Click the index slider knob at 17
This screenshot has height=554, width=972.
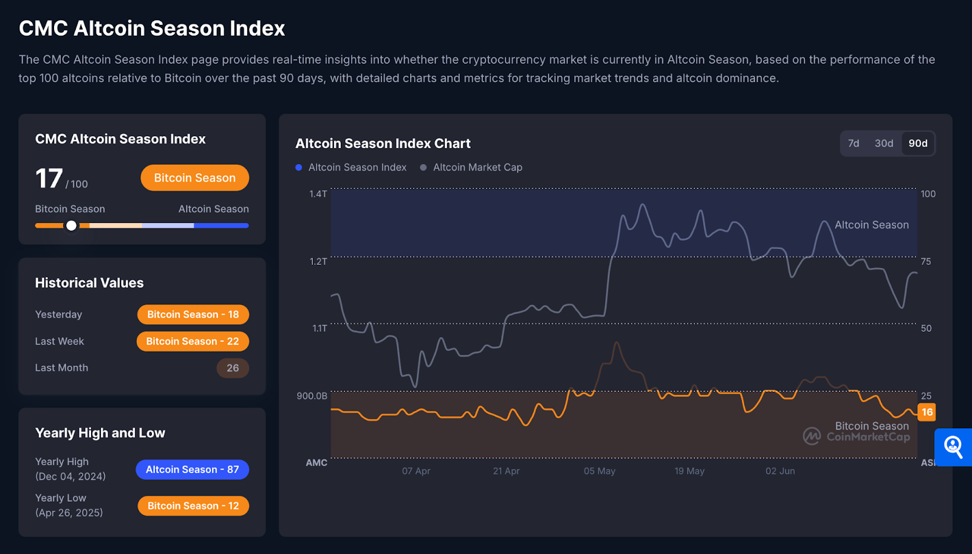pyautogui.click(x=71, y=225)
